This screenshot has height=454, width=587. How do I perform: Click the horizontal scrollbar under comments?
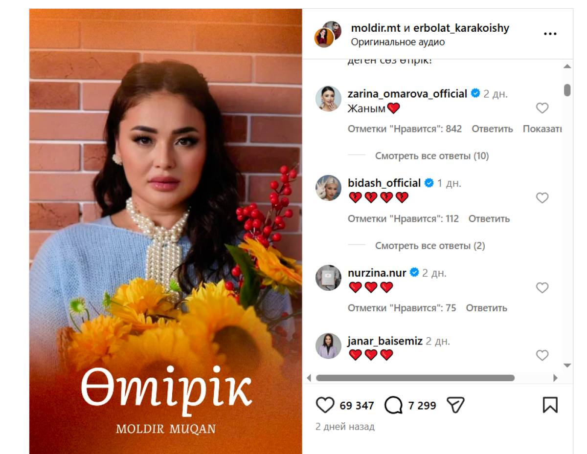click(x=415, y=378)
